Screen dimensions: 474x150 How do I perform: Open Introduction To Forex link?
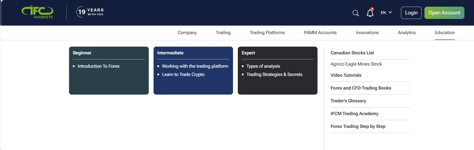coord(98,66)
